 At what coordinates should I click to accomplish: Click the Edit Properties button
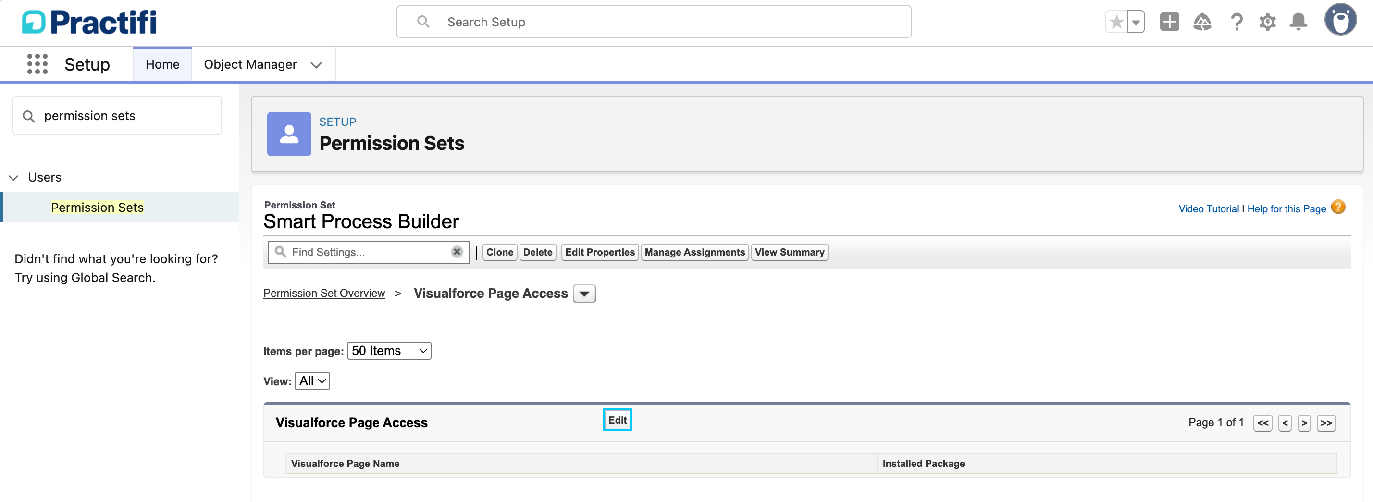coord(600,252)
